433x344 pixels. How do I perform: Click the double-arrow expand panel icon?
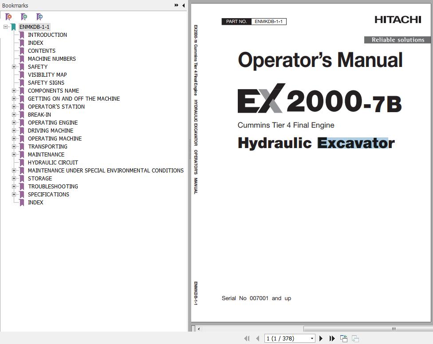point(177,5)
